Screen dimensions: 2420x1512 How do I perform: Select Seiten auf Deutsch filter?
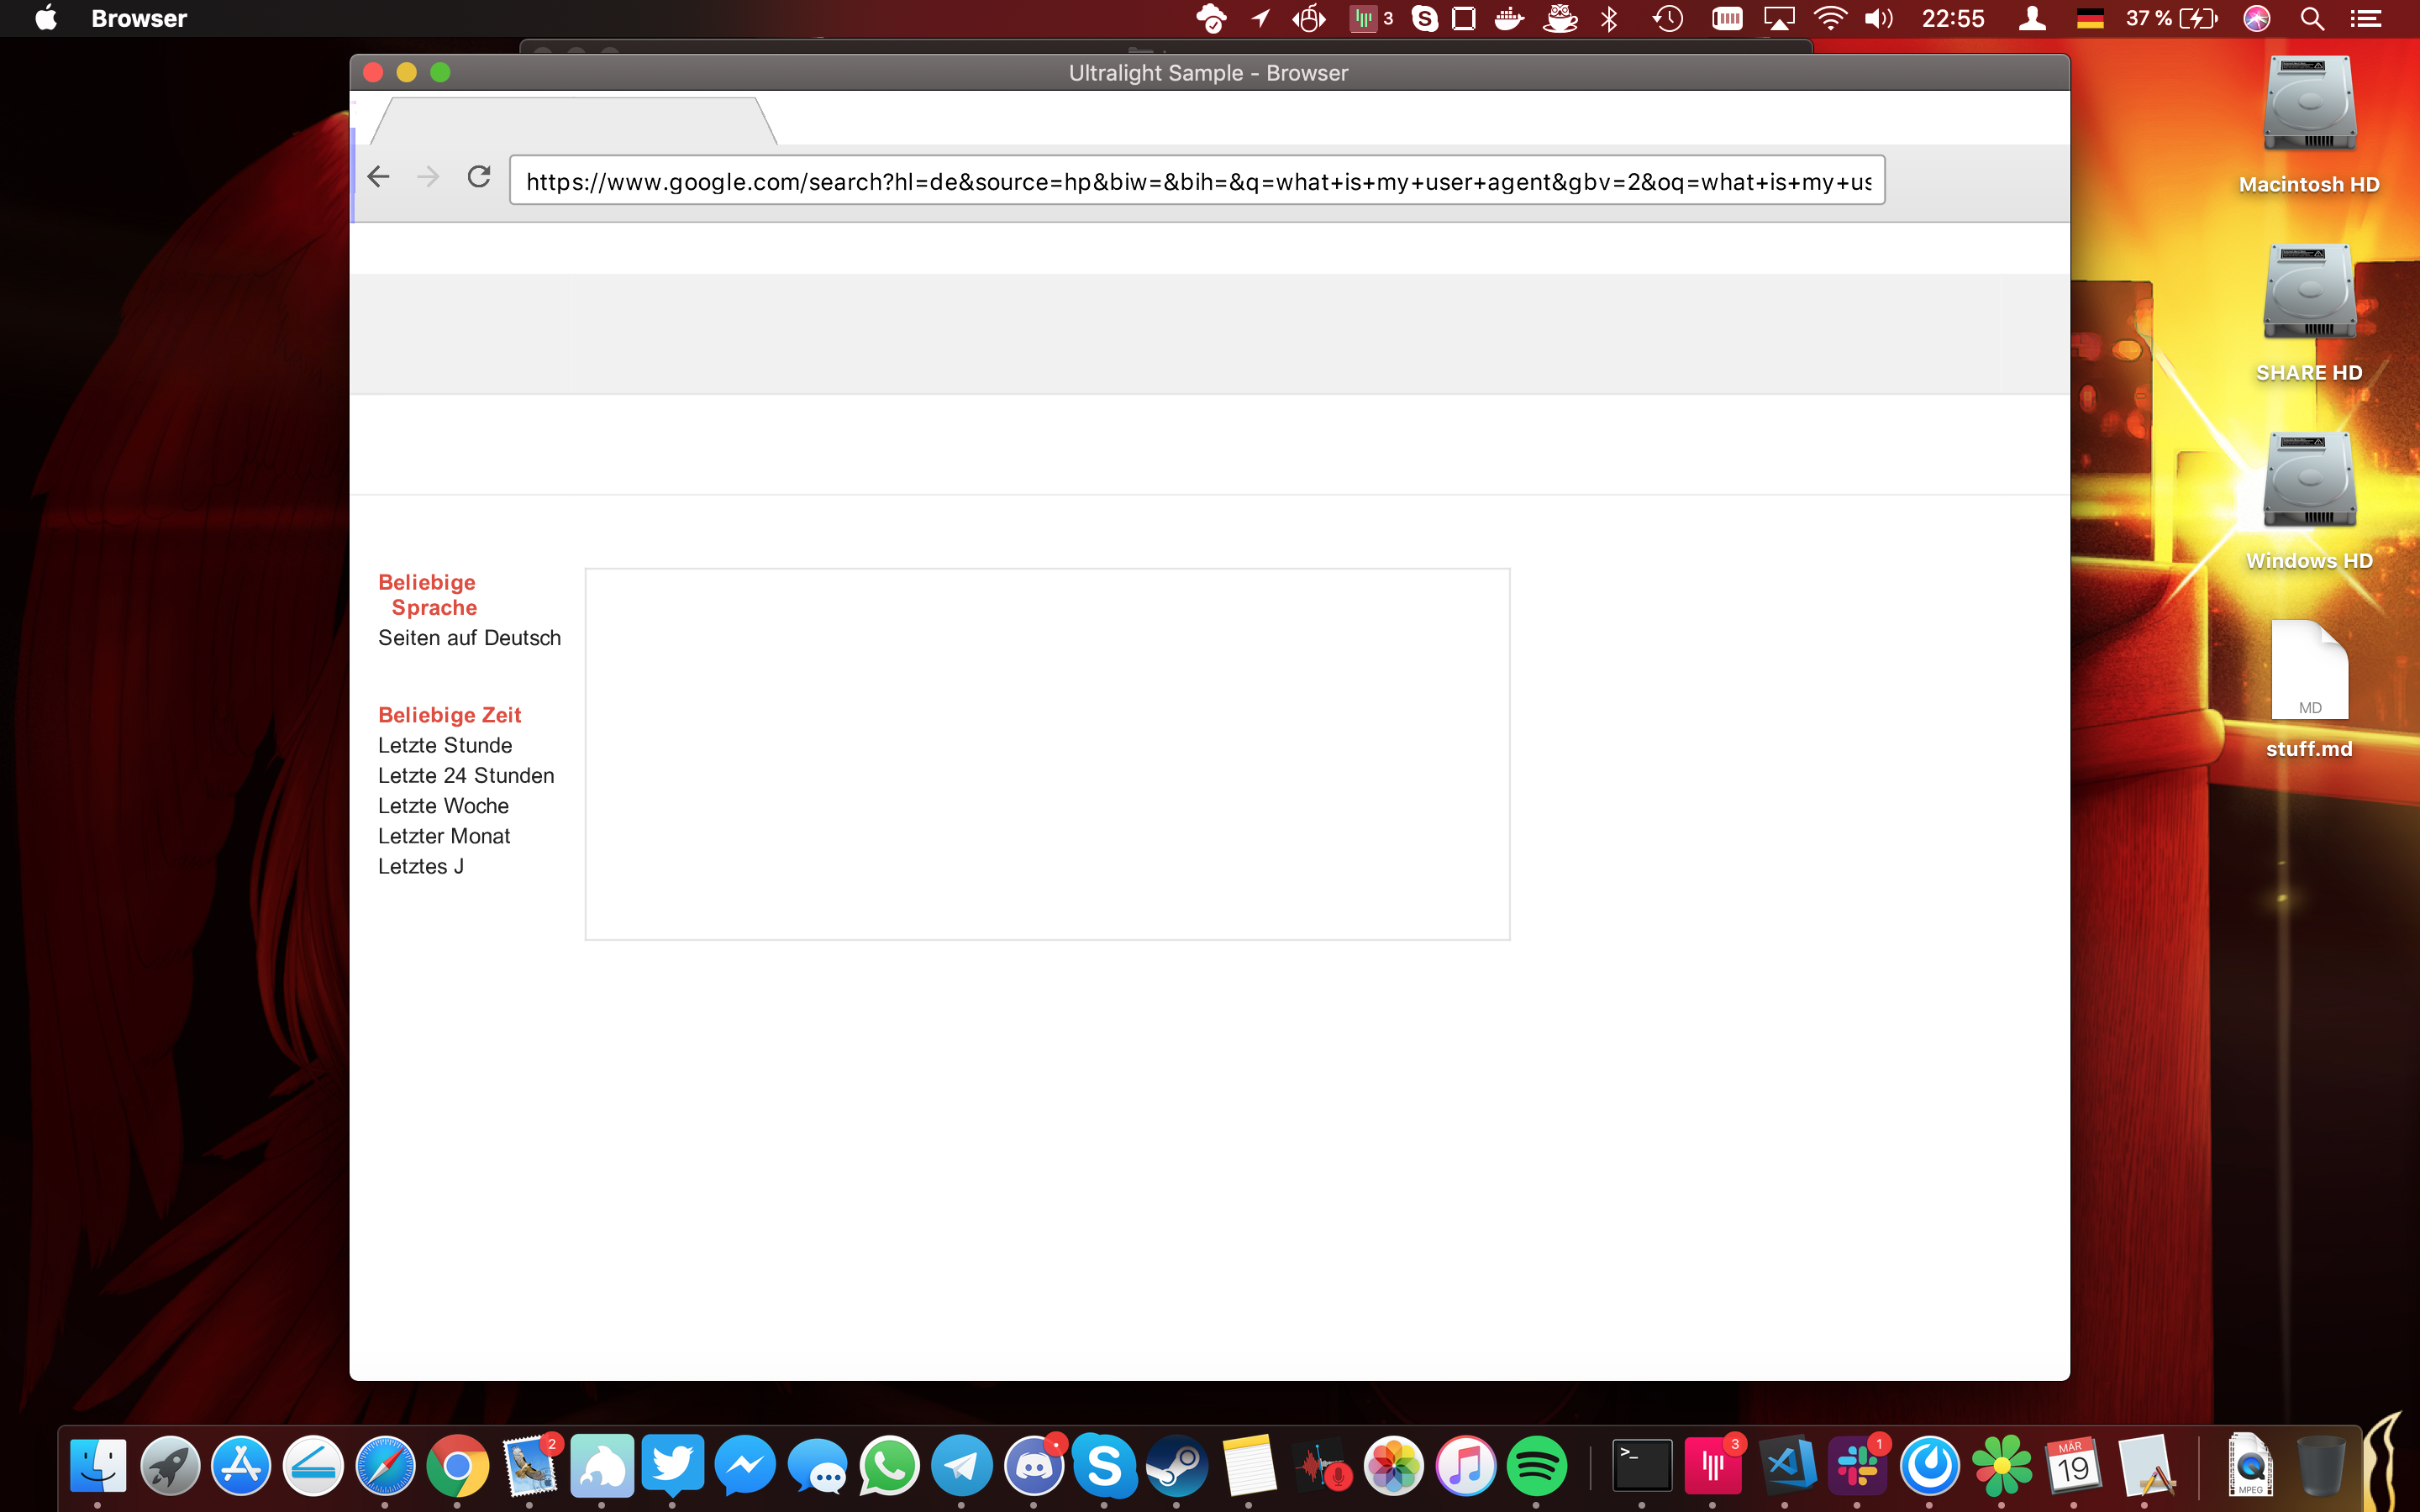tap(469, 638)
